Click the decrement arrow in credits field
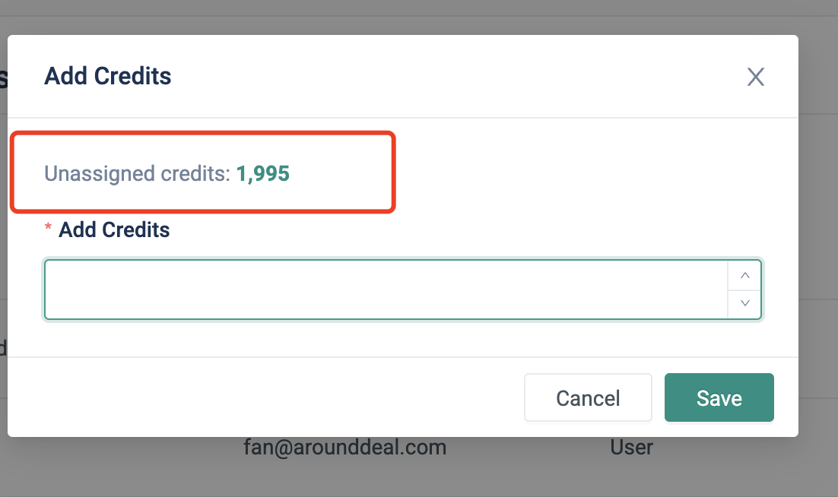838x497 pixels. click(x=744, y=303)
